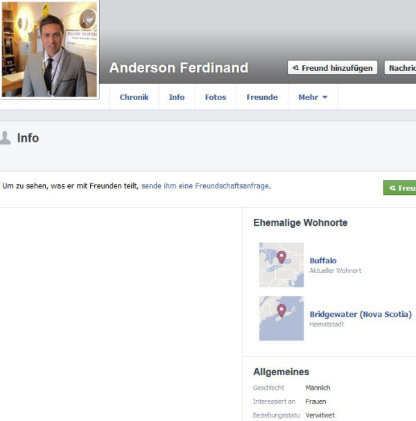Open the Buffalo map thumbnail
The width and height of the screenshot is (416, 421).
pyautogui.click(x=281, y=265)
